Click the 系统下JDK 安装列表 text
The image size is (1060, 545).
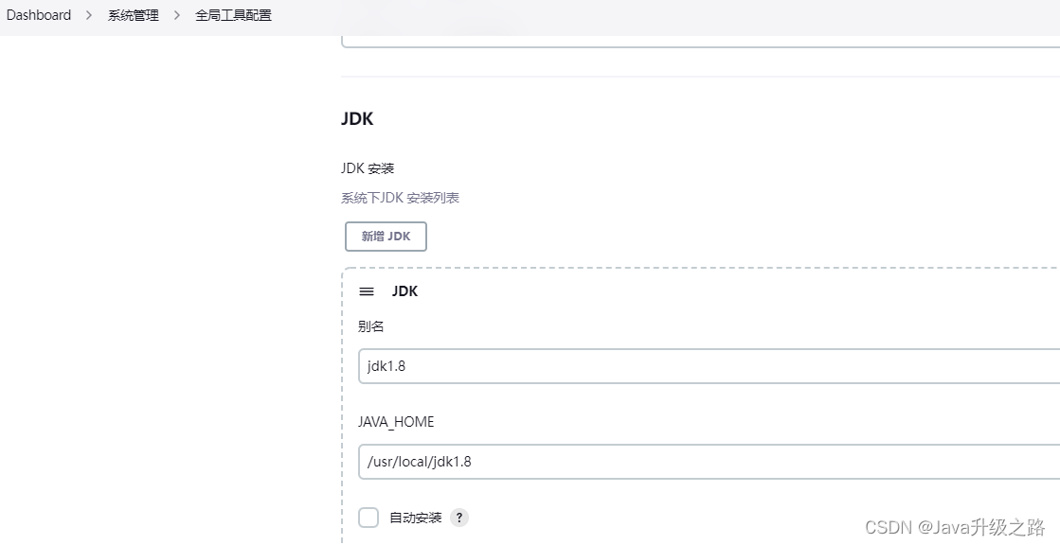[400, 198]
